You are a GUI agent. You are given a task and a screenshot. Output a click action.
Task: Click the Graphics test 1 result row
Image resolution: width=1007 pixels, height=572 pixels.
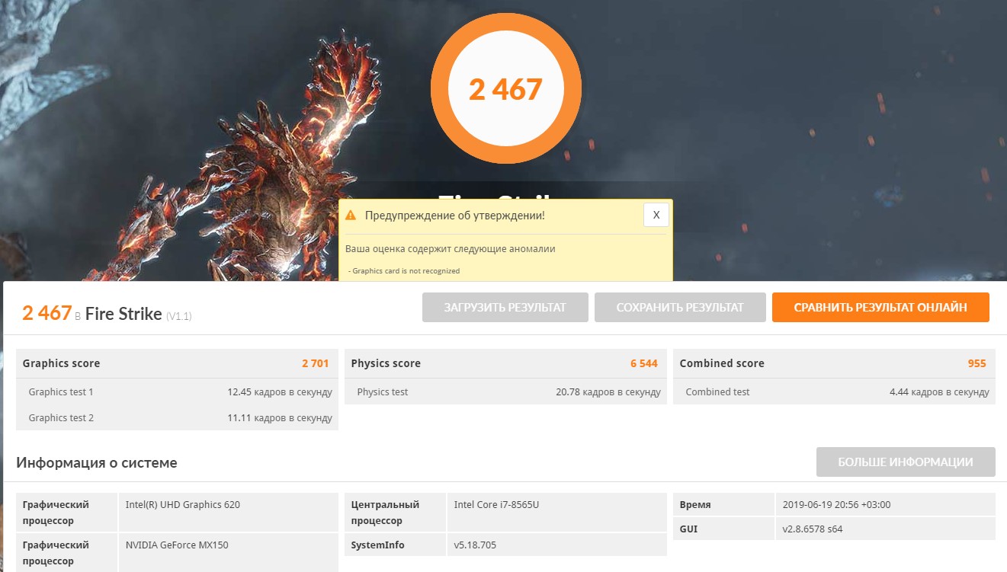(176, 392)
